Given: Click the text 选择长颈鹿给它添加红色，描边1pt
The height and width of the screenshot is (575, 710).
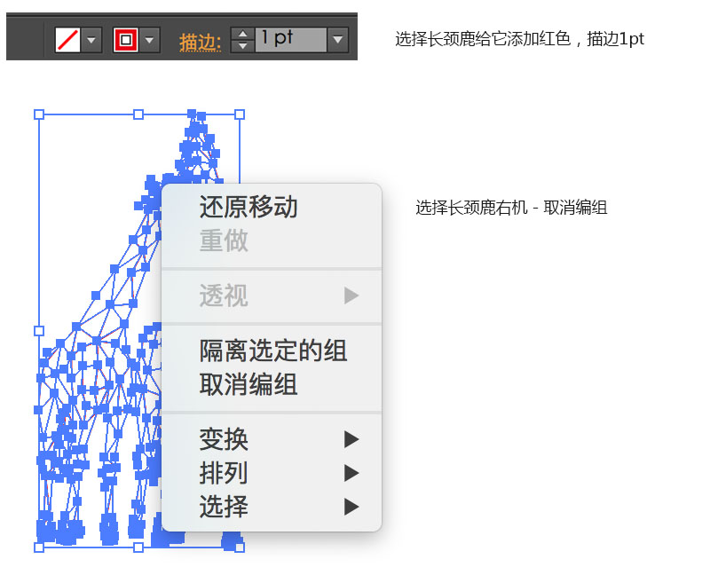Looking at the screenshot, I should 519,39.
